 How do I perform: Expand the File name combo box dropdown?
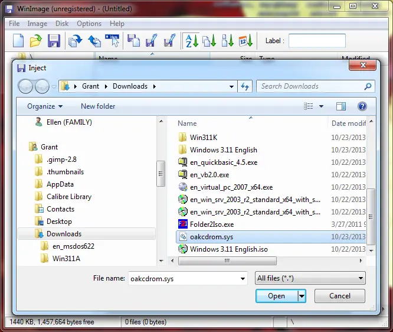click(243, 279)
